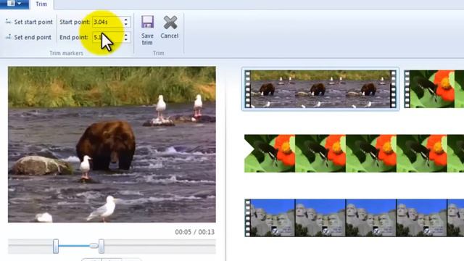Click the Set end point icon
The image size is (464, 261).
tap(8, 37)
